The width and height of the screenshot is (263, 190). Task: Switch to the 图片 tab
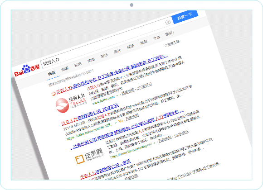pos(117,51)
